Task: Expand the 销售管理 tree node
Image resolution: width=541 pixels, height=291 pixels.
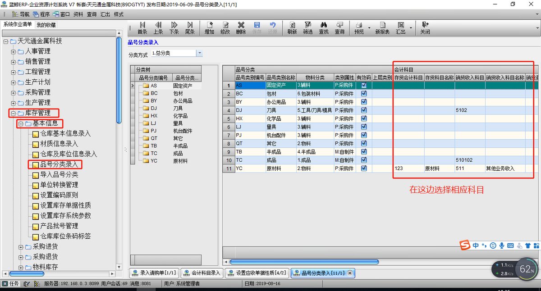Action: [13, 62]
